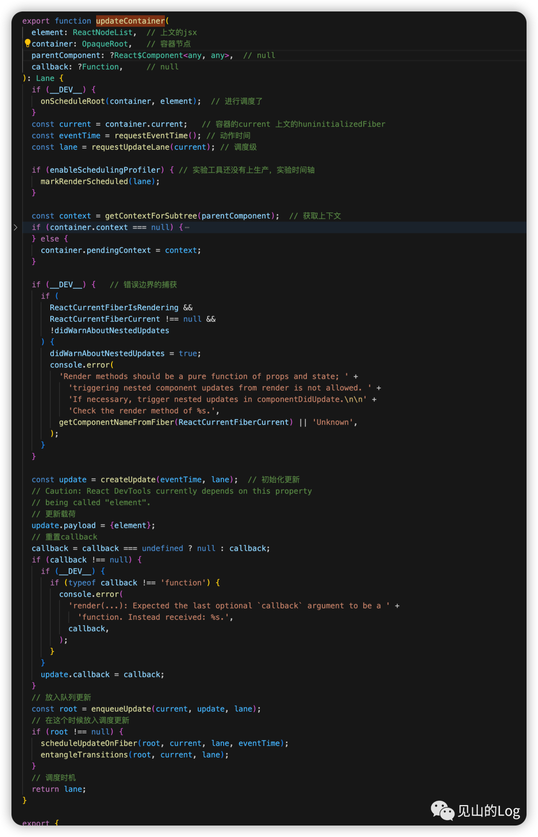Click the getComponentNameFromFiber call
The height and width of the screenshot is (837, 538).
click(x=117, y=422)
